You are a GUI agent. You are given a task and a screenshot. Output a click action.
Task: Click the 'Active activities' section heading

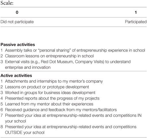pyautogui.click(x=16, y=76)
